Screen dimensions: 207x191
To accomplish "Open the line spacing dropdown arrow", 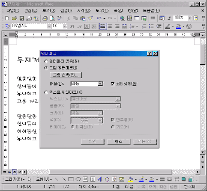I will (137, 26).
